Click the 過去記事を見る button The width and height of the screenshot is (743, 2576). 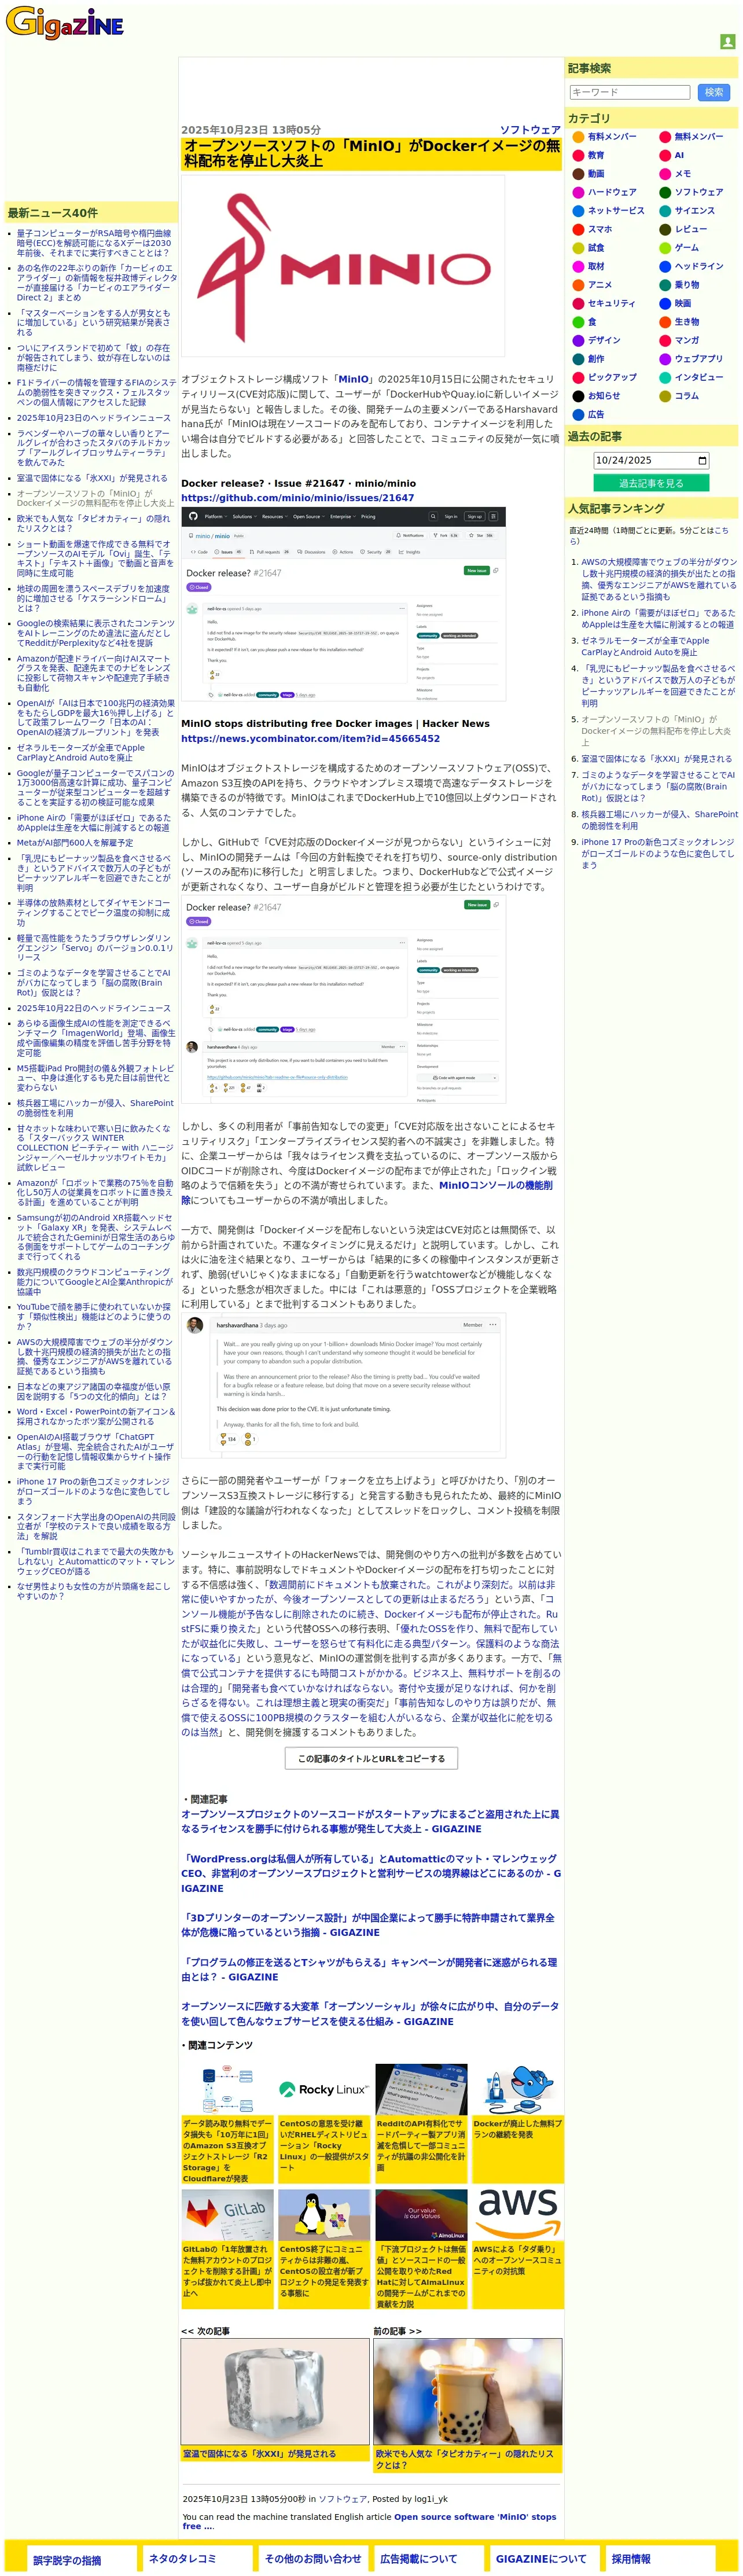click(651, 483)
